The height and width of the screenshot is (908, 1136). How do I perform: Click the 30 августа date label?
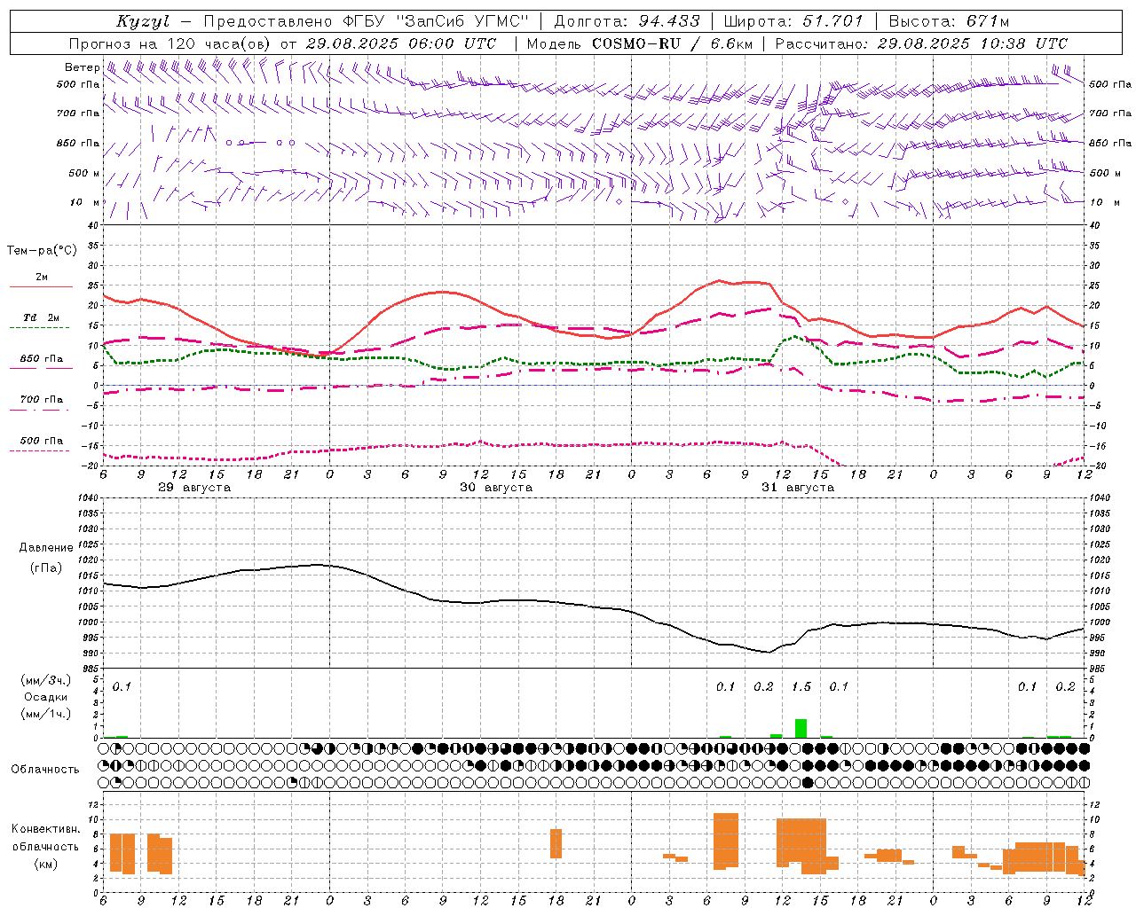click(x=496, y=488)
